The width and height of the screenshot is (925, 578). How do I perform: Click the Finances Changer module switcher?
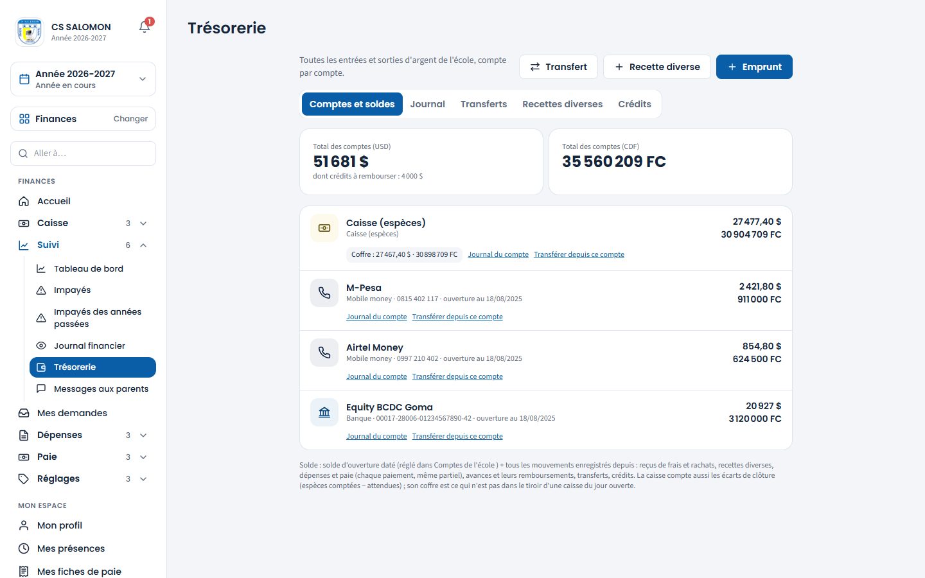pos(83,119)
